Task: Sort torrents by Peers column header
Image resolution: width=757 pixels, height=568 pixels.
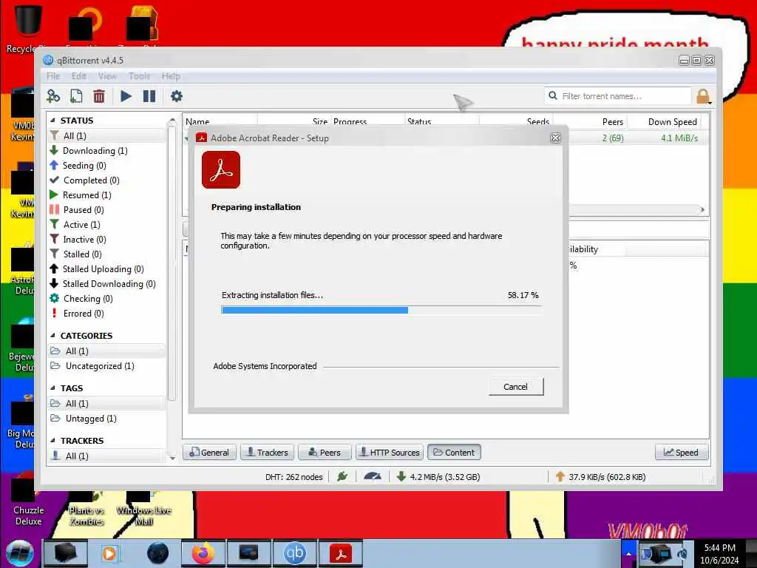Action: click(x=590, y=122)
